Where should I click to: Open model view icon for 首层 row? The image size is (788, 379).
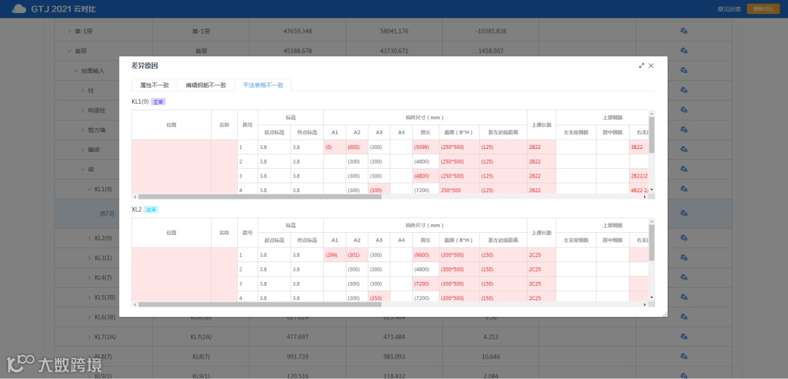pos(684,51)
